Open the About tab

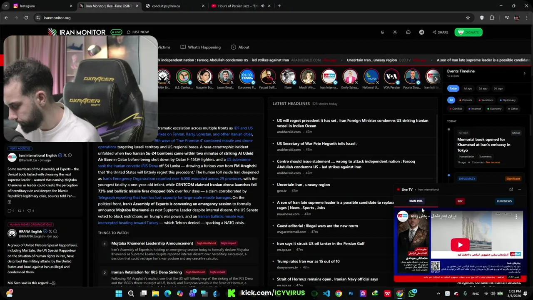[240, 47]
